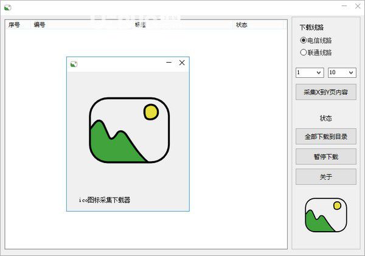Viewport: 365px width, 256px height.
Task: Click the 状态 label in right panel
Action: (326, 118)
